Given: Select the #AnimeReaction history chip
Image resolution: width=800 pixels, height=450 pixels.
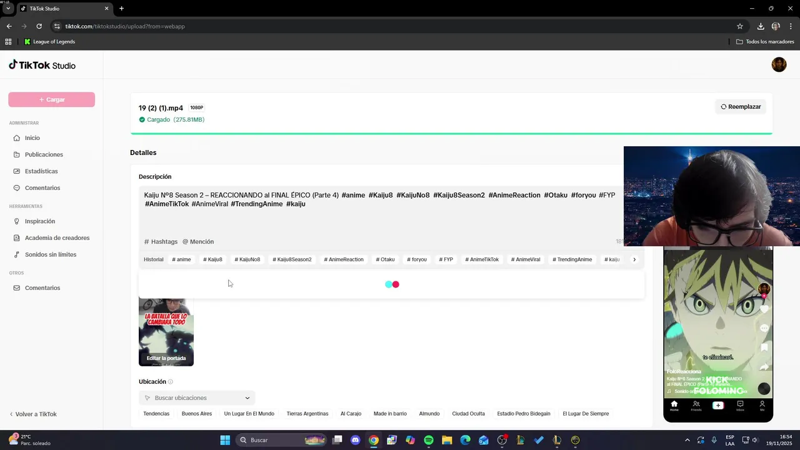Looking at the screenshot, I should 344,259.
